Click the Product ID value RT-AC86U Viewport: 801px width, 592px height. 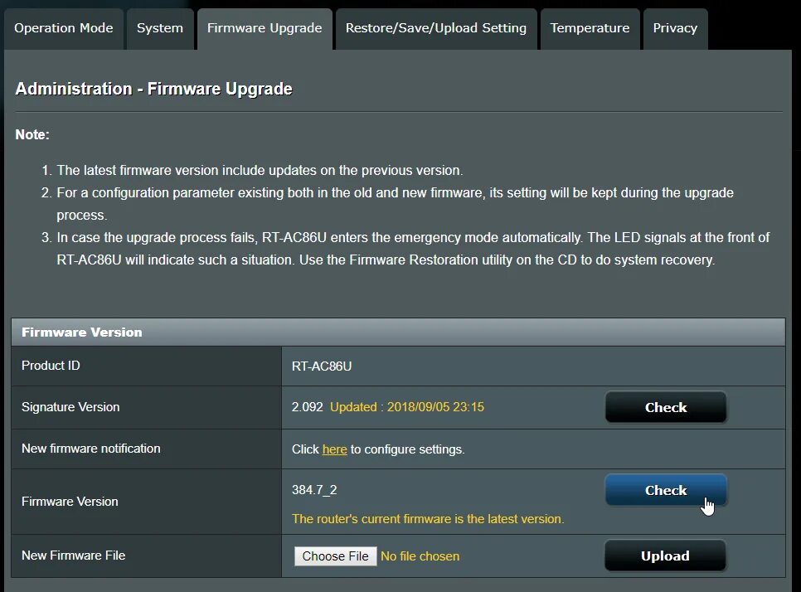(x=323, y=366)
